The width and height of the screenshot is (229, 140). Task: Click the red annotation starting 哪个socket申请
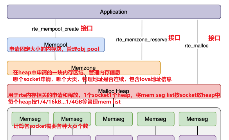coord(92,79)
